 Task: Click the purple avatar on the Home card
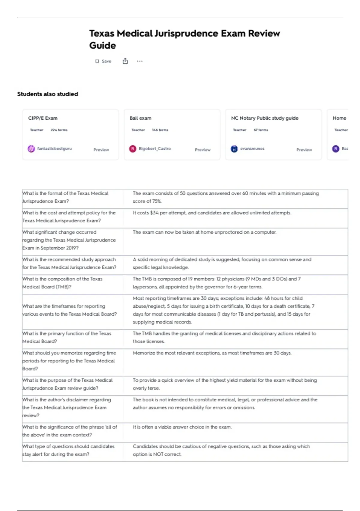[336, 148]
